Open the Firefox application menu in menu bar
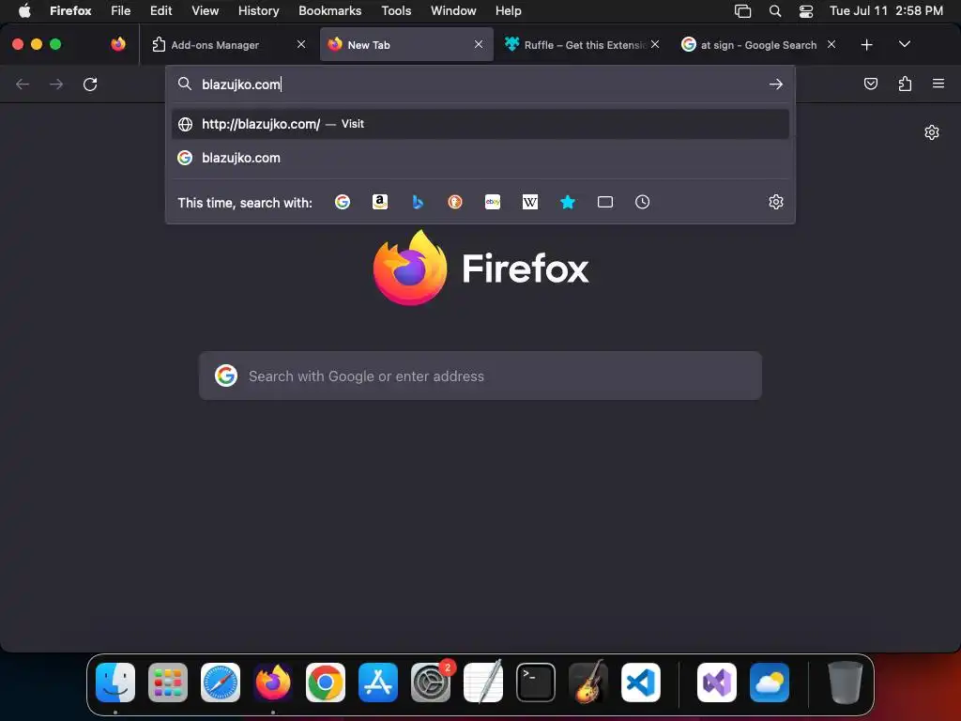The image size is (961, 721). [70, 10]
